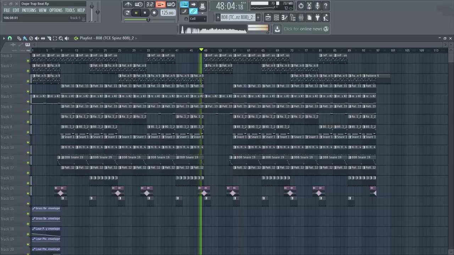Screen dimensions: 454x255
Task: Open the VIEW menu
Action: click(43, 10)
